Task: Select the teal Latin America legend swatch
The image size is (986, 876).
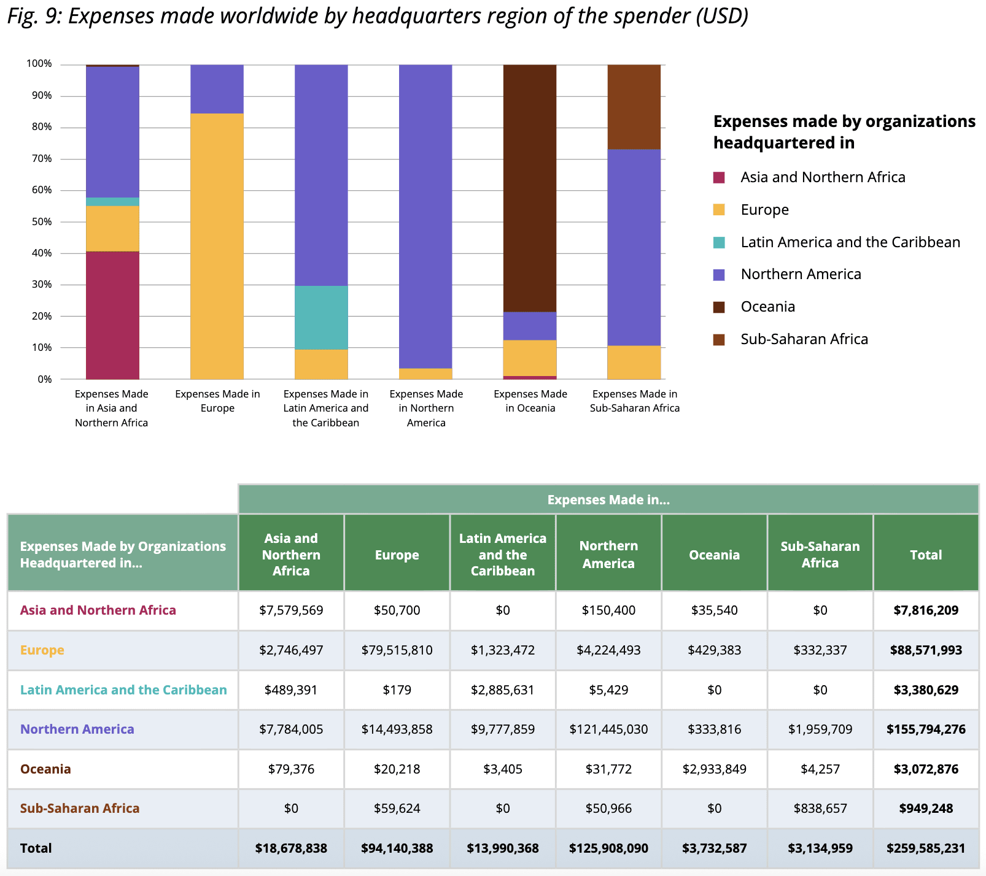Action: [719, 242]
